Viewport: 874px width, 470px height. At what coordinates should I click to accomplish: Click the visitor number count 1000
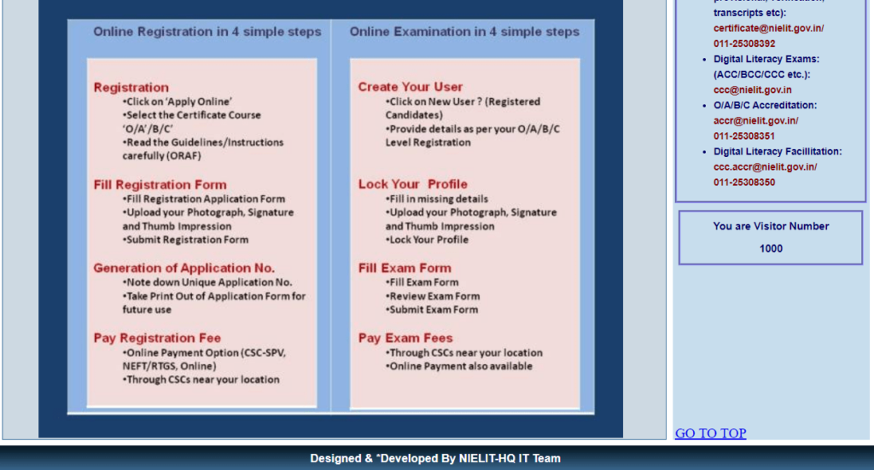click(x=771, y=248)
